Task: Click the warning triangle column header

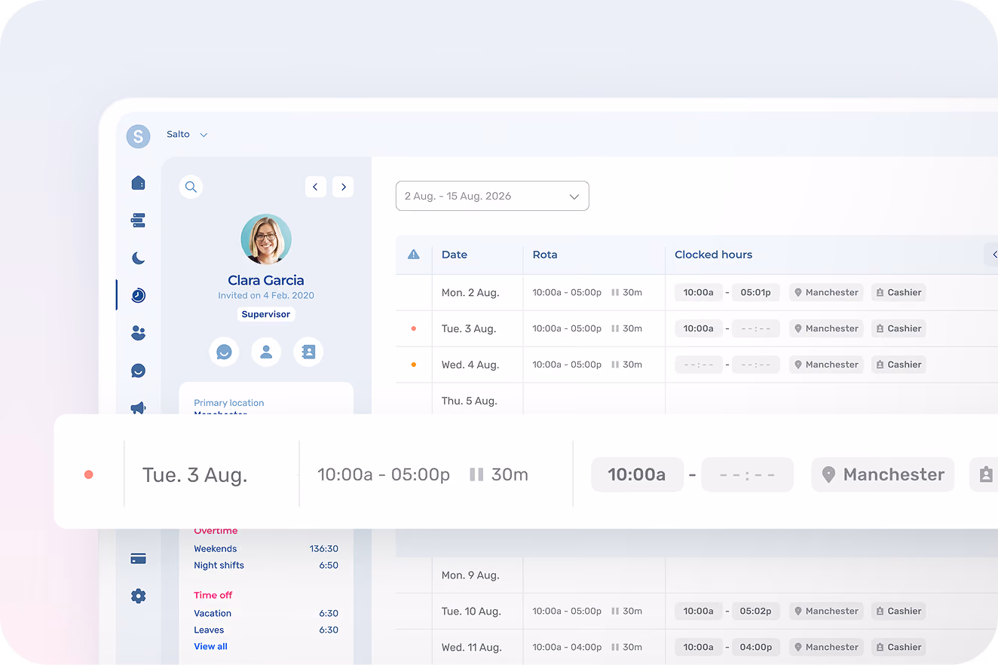Action: click(413, 255)
